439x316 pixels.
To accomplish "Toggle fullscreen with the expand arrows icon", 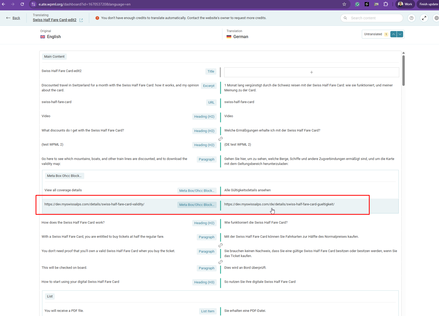I will pyautogui.click(x=424, y=18).
